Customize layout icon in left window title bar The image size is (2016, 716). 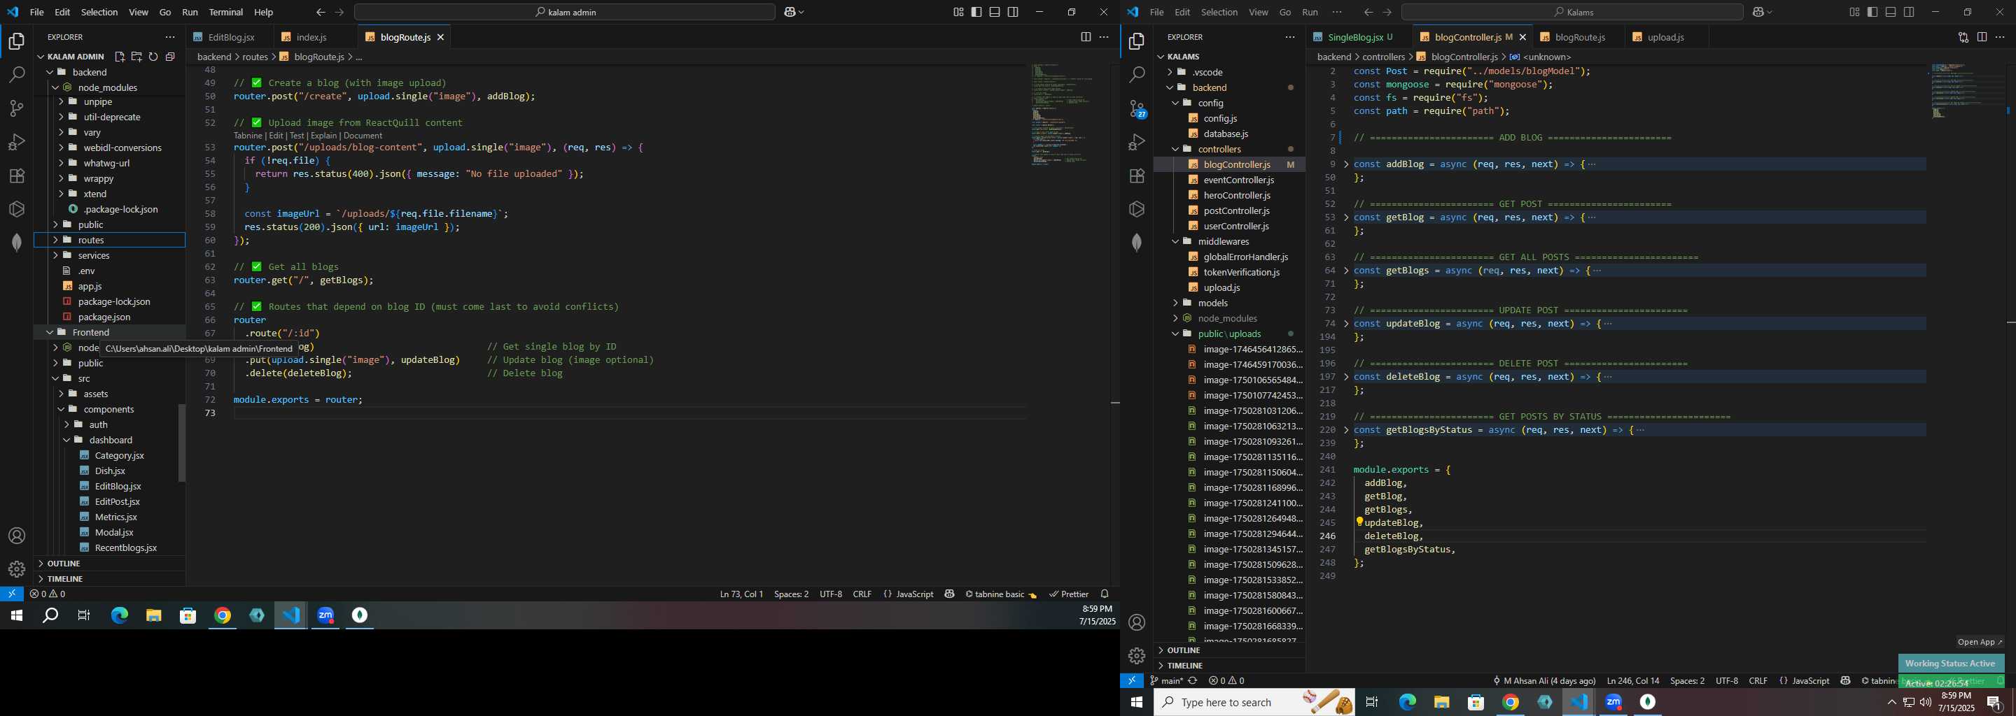[958, 12]
